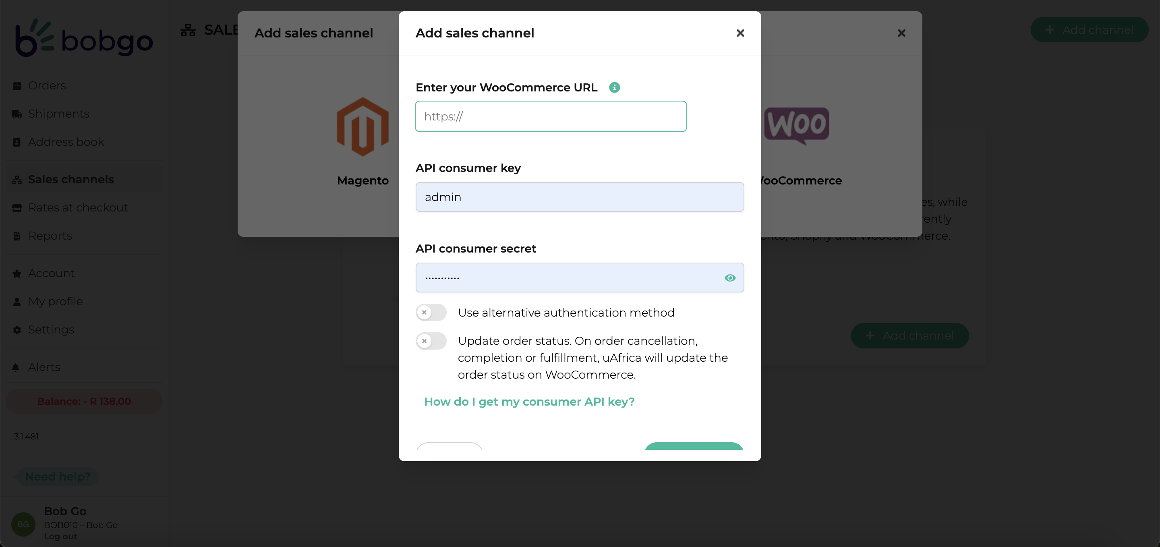Click the WooCommerce URL info icon
The height and width of the screenshot is (547, 1160).
point(614,87)
